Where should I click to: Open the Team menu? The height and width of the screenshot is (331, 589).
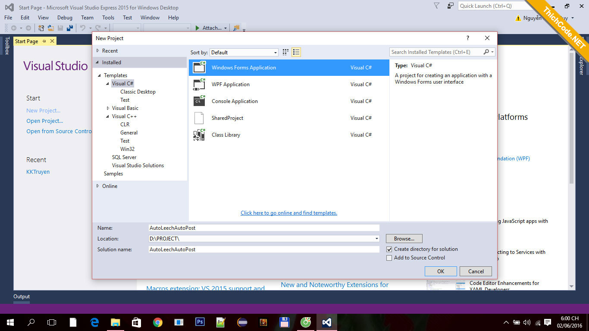87,18
